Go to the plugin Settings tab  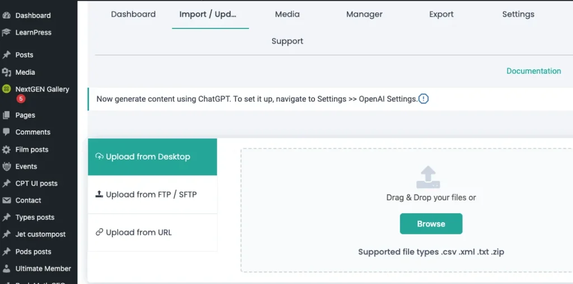[x=518, y=14]
